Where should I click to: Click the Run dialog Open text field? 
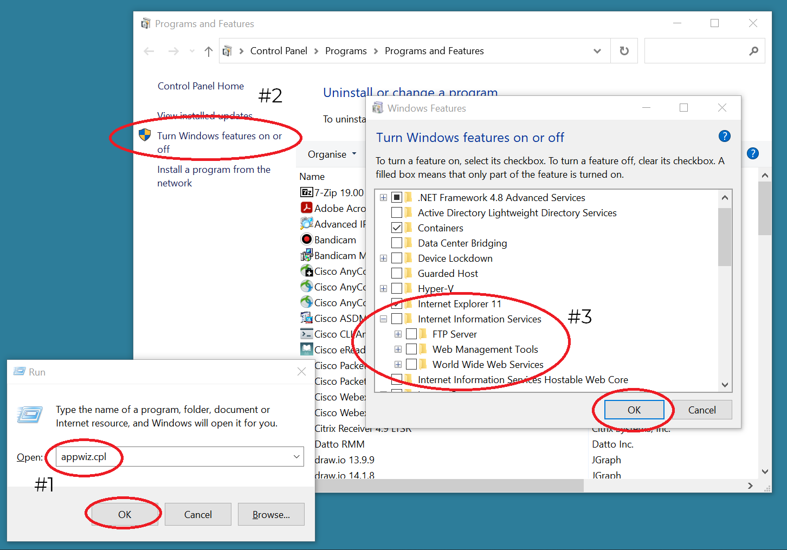click(x=180, y=457)
